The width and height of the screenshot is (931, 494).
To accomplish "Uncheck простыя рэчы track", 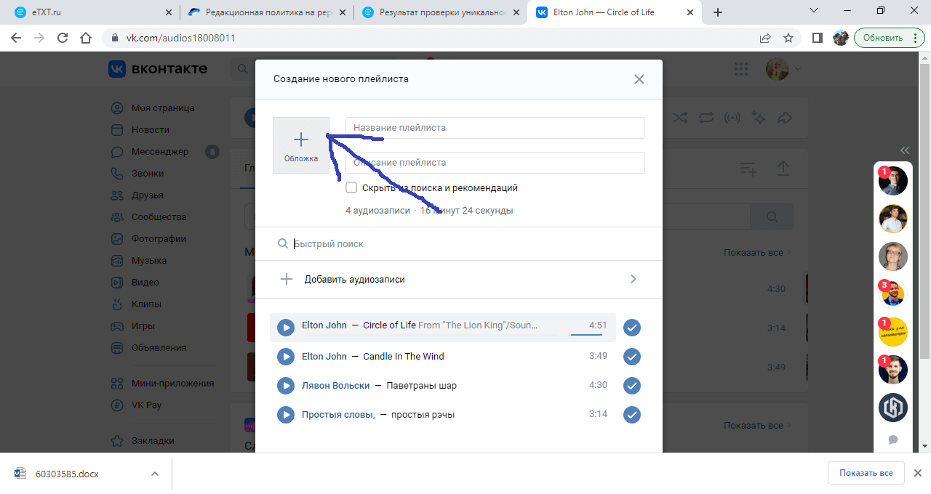I will (x=633, y=415).
